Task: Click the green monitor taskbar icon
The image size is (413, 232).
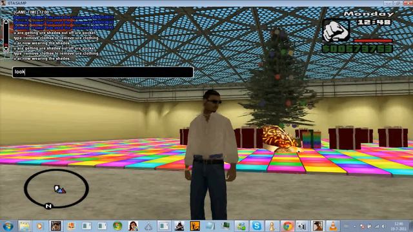Action: pos(226,226)
